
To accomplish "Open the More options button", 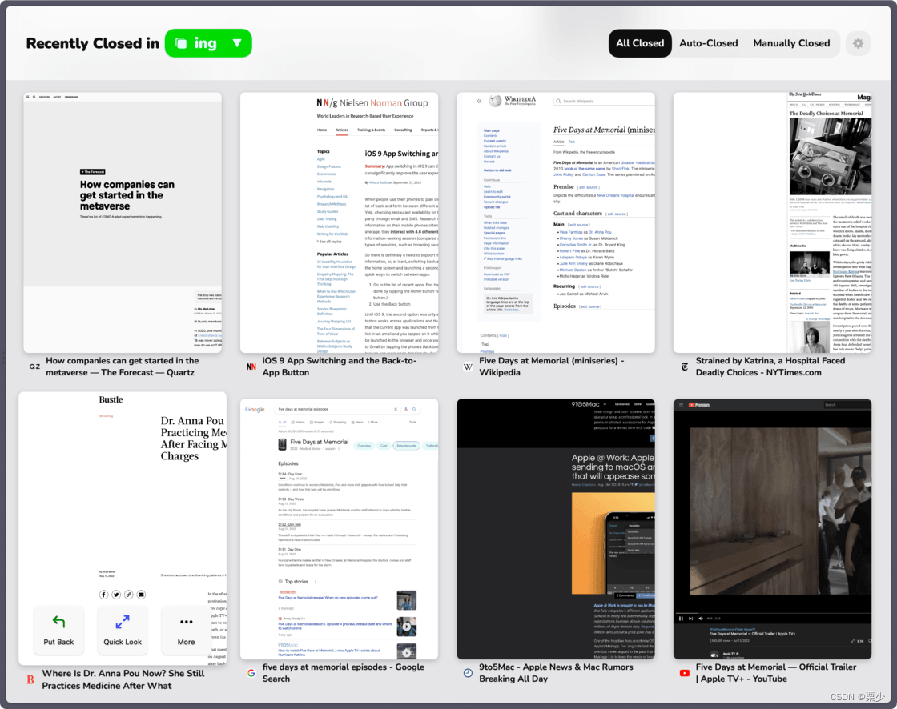I will pos(186,630).
